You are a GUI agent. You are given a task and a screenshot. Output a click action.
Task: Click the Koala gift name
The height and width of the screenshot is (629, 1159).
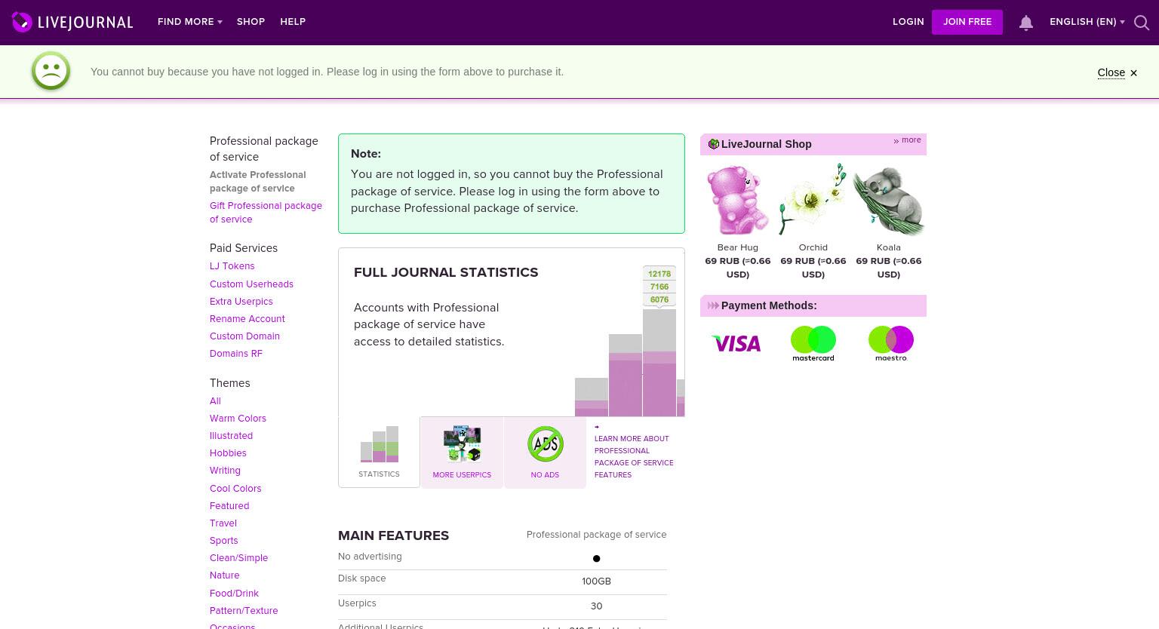click(x=889, y=247)
